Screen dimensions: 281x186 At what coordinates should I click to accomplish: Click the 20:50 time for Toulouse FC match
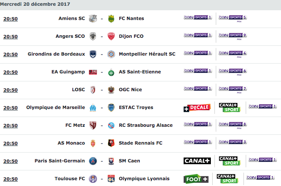(10, 179)
